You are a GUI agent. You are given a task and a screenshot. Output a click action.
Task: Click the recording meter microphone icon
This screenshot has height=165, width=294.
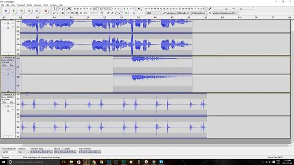tap(69, 9)
